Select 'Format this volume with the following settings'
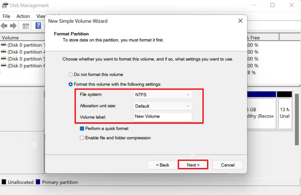The height and width of the screenshot is (195, 301). click(70, 84)
